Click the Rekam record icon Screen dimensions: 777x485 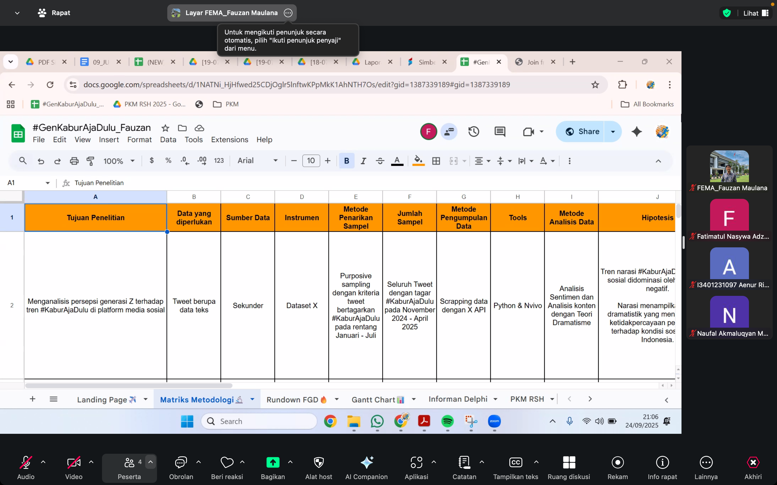pyautogui.click(x=618, y=462)
